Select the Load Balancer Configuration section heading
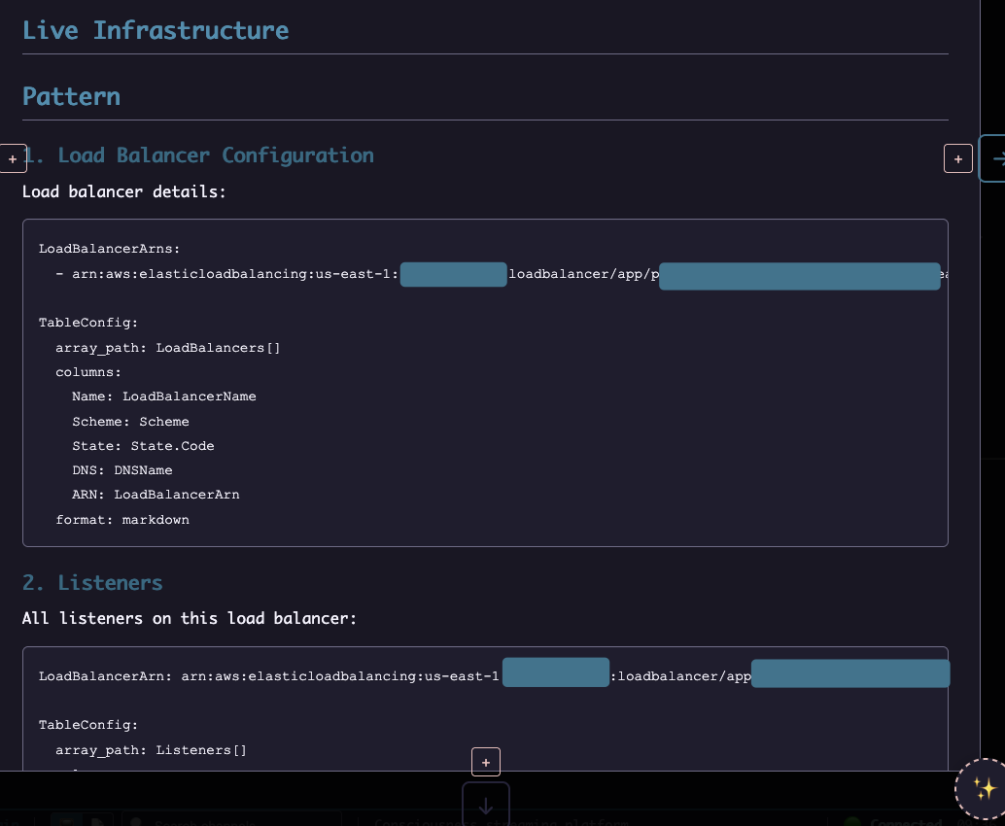 [215, 155]
